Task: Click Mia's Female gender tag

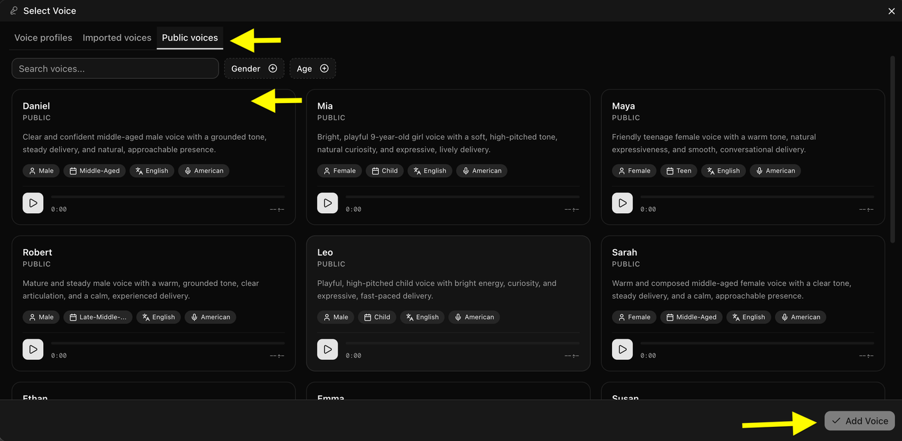Action: pos(340,171)
